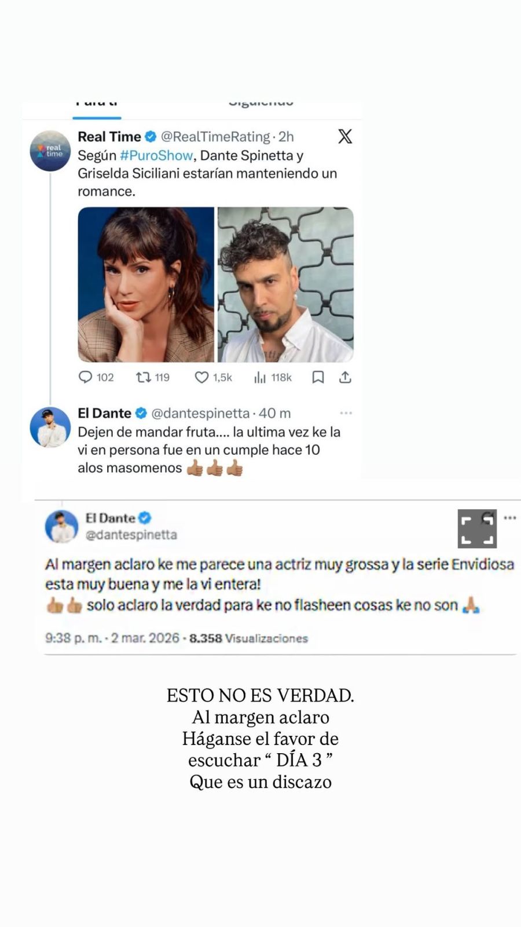
Task: Open Real Time profile avatar
Action: tap(50, 151)
